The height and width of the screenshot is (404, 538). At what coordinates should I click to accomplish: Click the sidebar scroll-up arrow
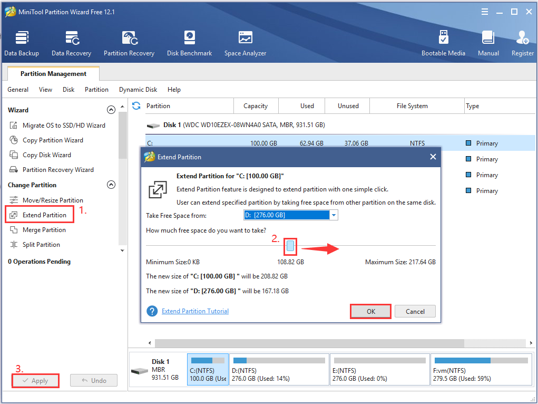(122, 107)
